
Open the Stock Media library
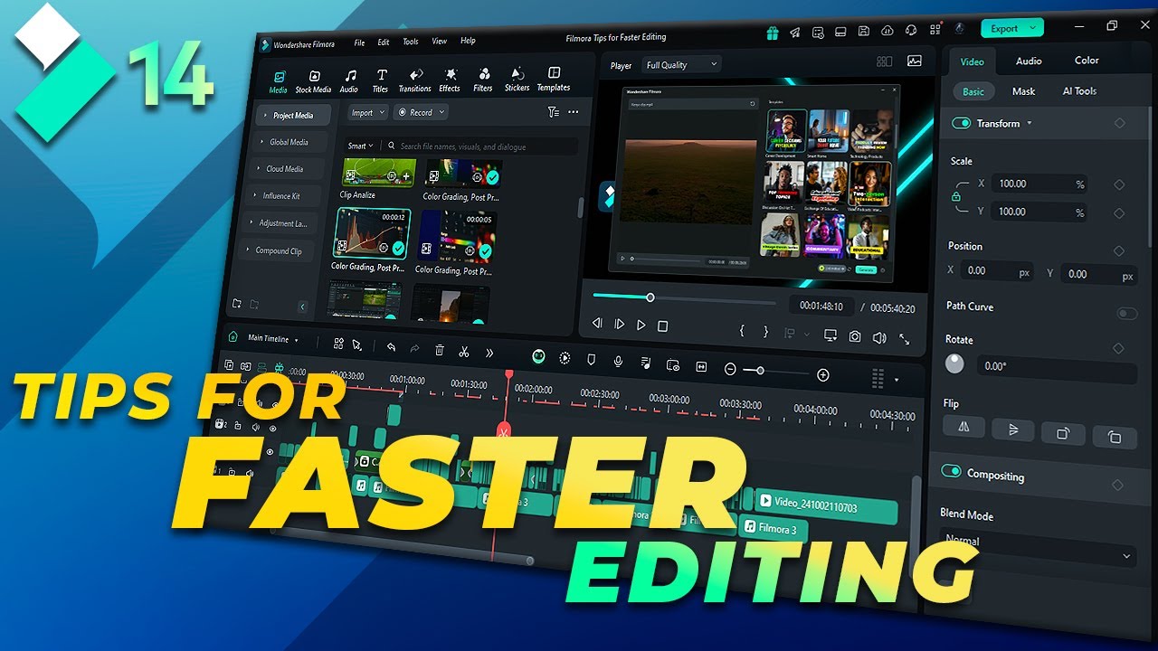[313, 81]
